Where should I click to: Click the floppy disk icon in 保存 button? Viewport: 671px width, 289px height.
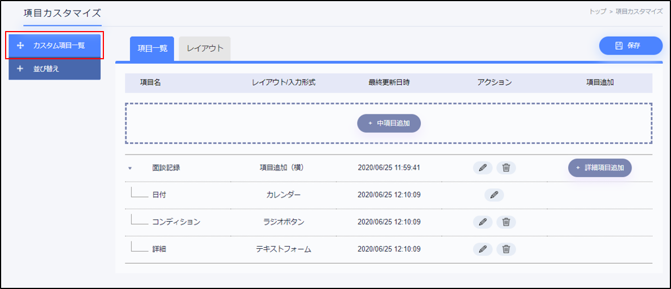618,46
